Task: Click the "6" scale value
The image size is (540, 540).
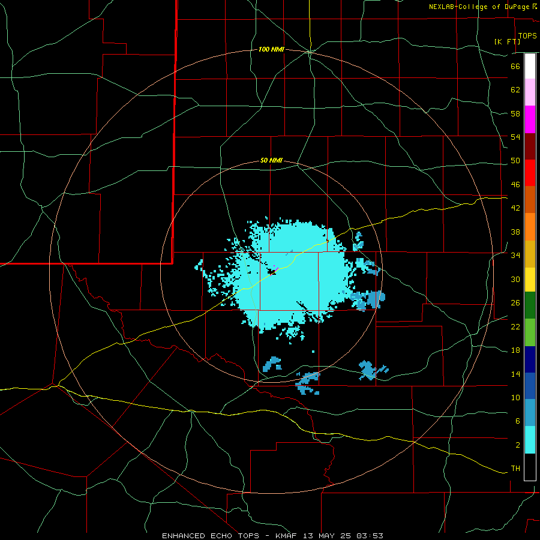Action: point(518,421)
